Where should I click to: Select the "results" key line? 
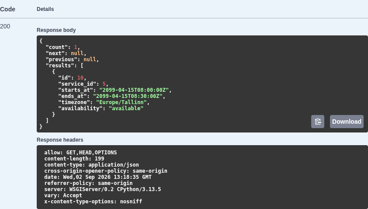[x=65, y=66]
